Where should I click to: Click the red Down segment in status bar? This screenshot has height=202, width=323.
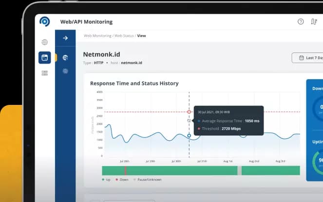pos(125,170)
